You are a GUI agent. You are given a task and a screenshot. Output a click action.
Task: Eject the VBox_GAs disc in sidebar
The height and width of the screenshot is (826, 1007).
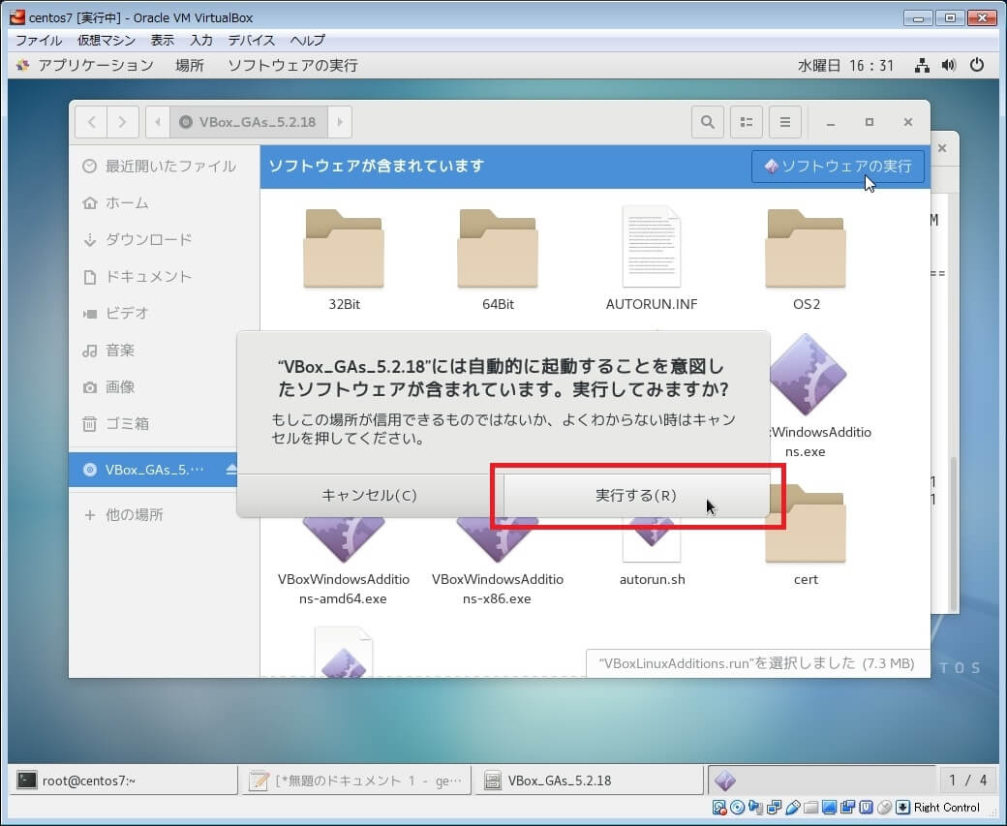230,470
